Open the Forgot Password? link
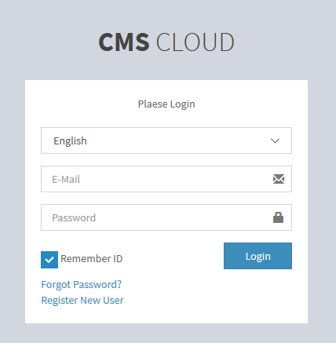 pos(82,284)
